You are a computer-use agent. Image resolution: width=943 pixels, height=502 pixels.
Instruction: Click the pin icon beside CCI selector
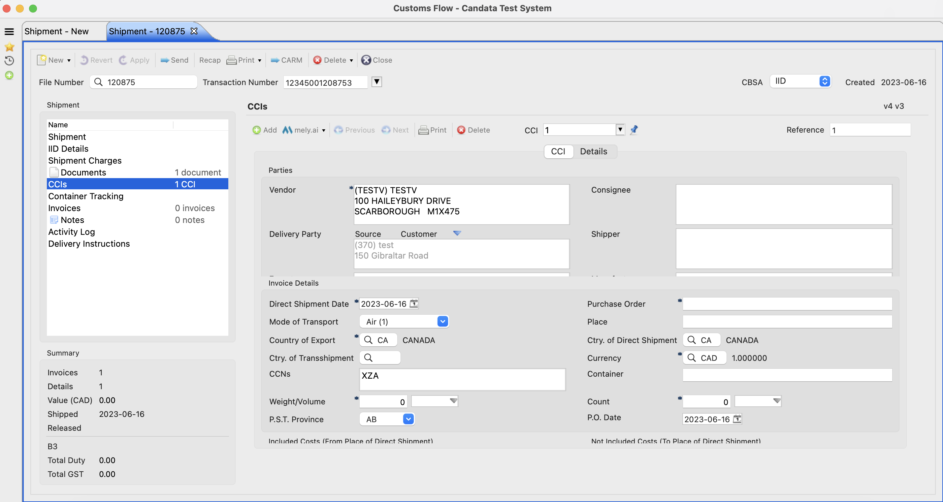pos(634,130)
